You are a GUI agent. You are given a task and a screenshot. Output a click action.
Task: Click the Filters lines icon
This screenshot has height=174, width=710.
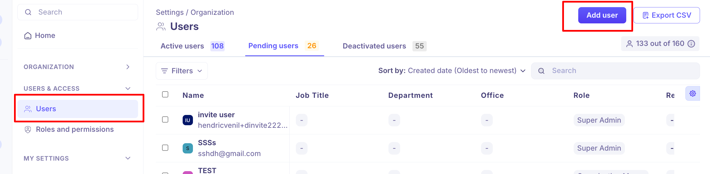[x=164, y=71]
